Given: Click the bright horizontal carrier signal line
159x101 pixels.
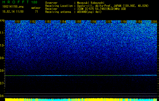Looking at the screenshot, I should (x=81, y=75).
